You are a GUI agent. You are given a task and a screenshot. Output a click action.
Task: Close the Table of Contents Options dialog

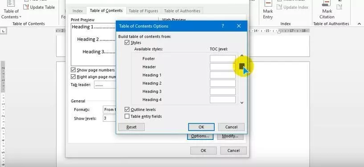point(239,26)
